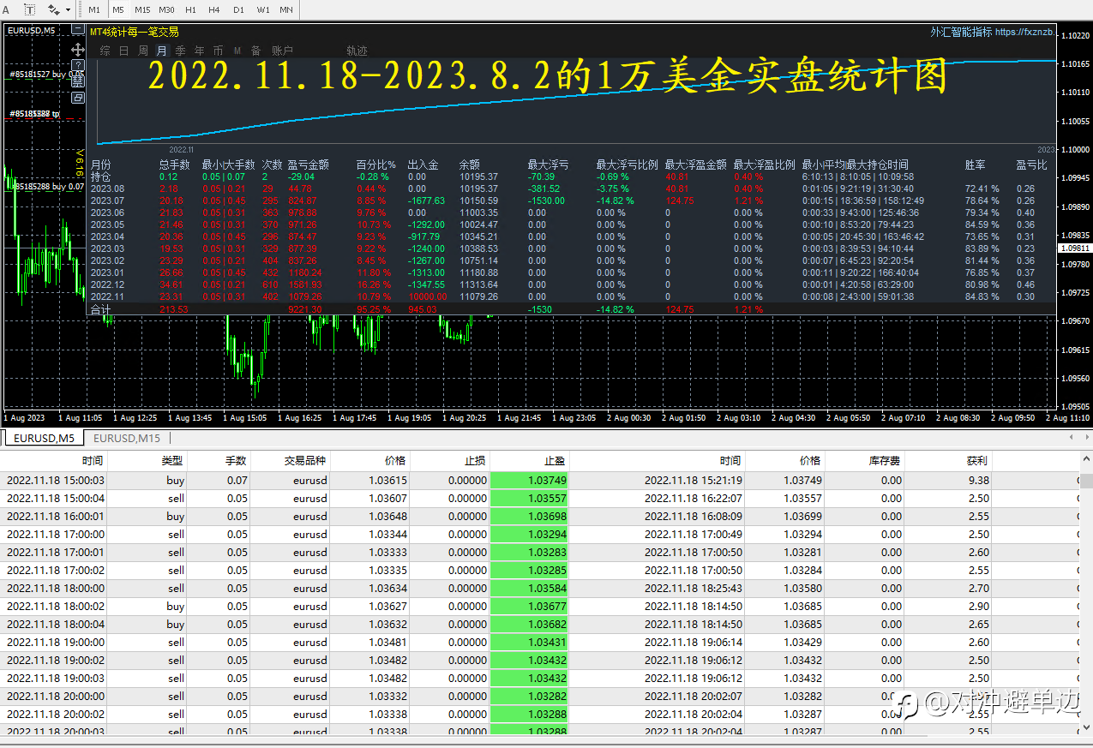Select the '周' weekly stats tab
Viewport: 1093px width, 748px height.
142,51
